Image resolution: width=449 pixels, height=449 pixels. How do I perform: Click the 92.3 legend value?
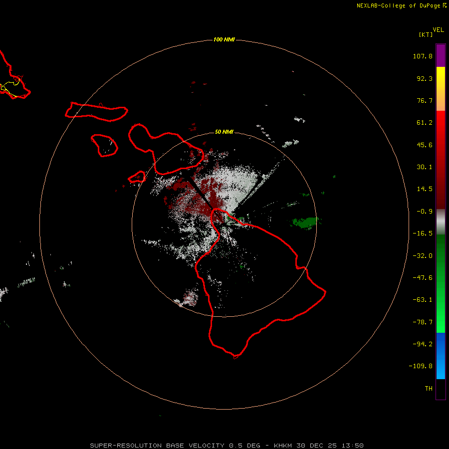425,78
